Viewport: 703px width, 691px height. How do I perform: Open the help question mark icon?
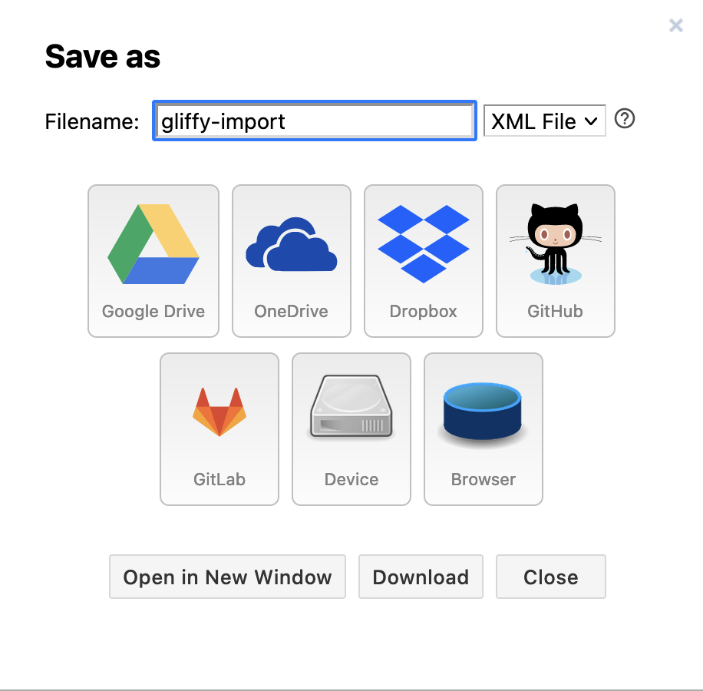coord(624,120)
